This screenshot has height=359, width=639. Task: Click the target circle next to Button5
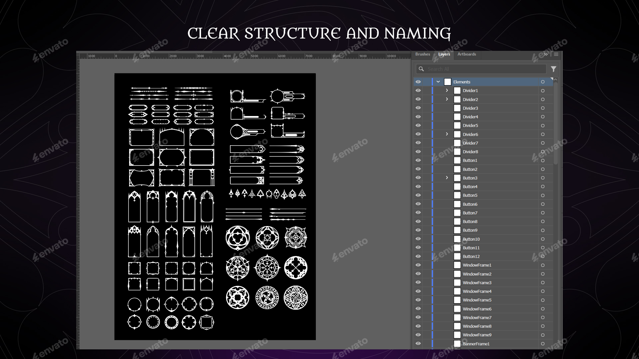pyautogui.click(x=542, y=195)
